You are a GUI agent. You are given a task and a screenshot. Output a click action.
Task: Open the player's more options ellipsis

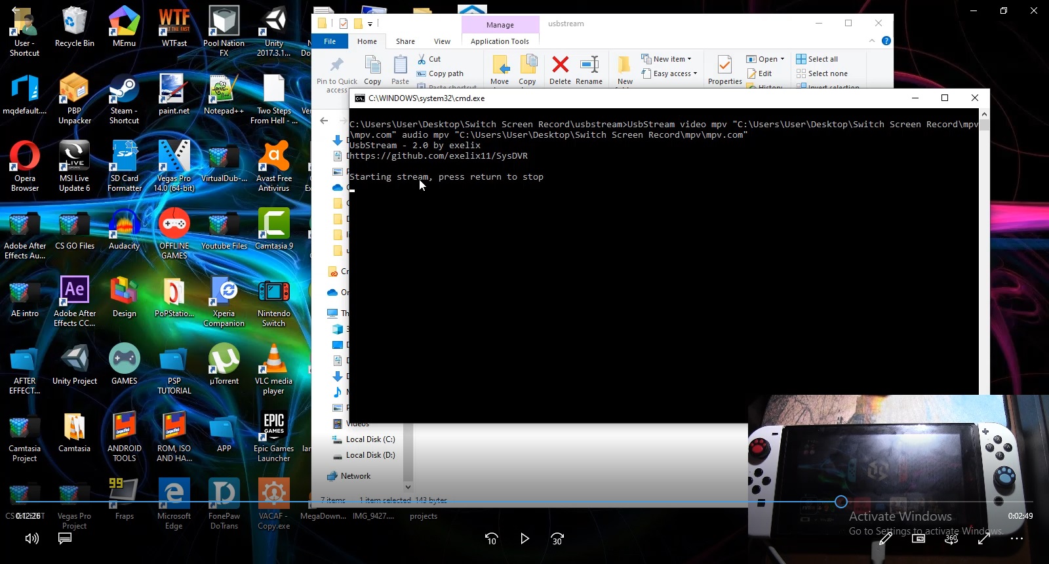[x=1017, y=538]
